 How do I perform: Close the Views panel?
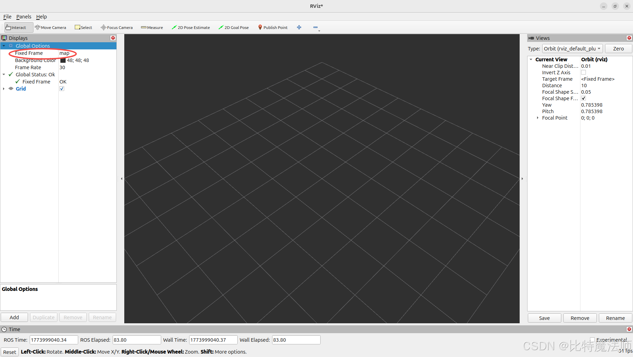pyautogui.click(x=629, y=38)
